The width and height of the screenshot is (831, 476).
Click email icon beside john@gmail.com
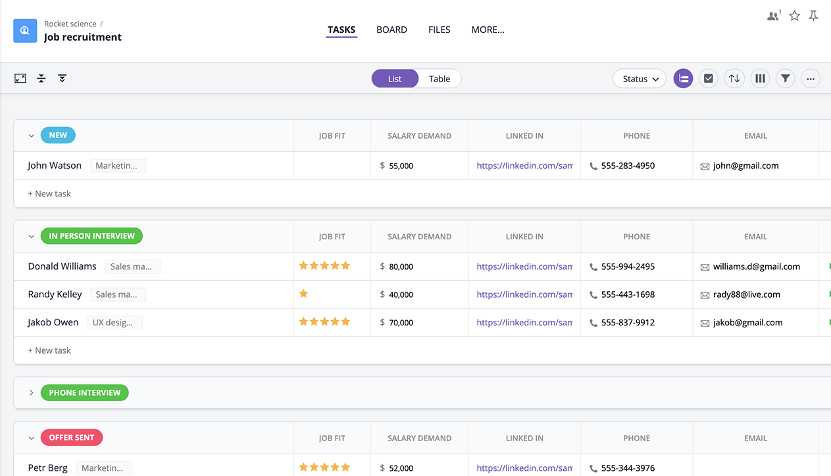(x=705, y=166)
